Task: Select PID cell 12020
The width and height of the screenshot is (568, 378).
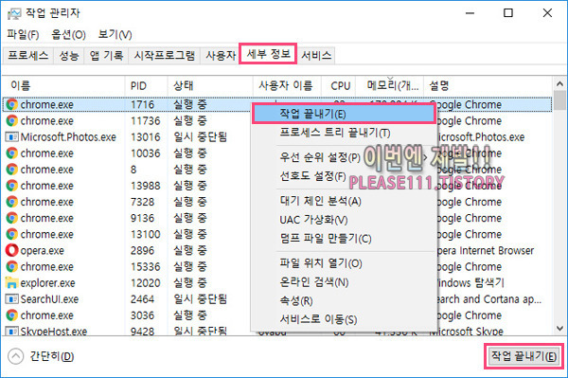Action: (x=145, y=282)
